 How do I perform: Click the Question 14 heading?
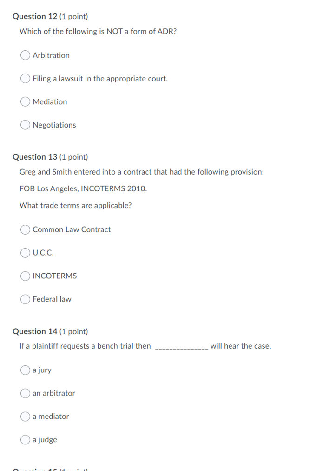[50, 331]
